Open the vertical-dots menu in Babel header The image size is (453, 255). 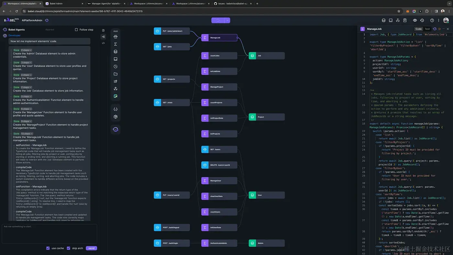pos(438,20)
